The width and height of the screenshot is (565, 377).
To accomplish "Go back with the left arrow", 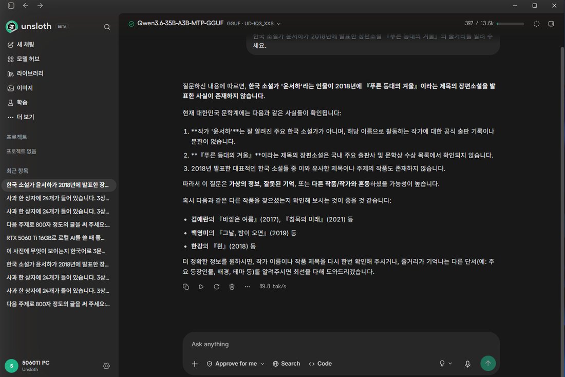I will [x=26, y=6].
